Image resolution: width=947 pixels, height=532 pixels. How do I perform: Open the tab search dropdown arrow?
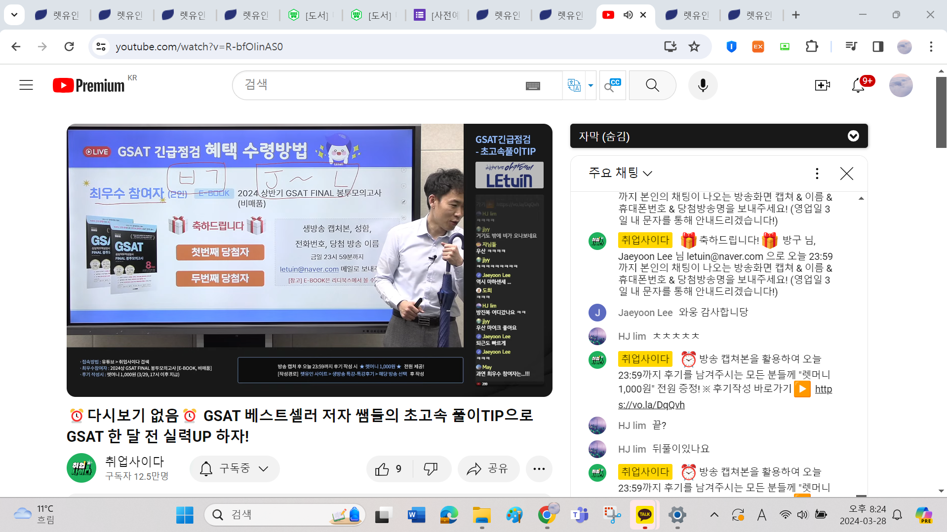tap(14, 15)
